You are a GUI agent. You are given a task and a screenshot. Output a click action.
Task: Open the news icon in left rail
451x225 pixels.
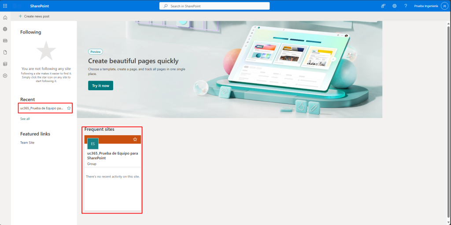(x=5, y=41)
